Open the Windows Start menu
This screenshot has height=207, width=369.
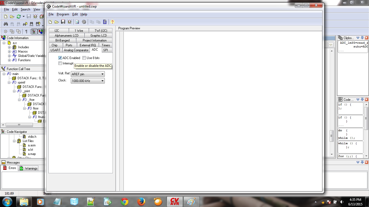click(8, 202)
